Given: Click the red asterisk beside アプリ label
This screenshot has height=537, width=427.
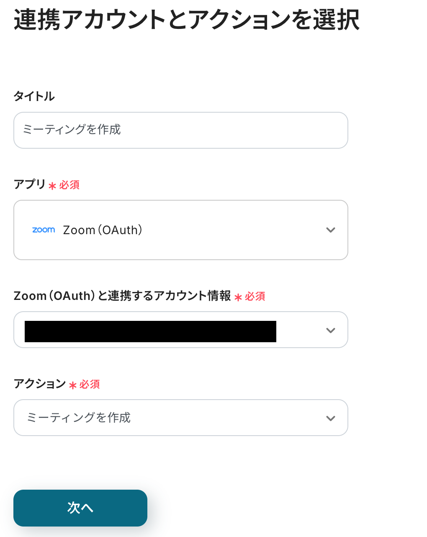Looking at the screenshot, I should 52,186.
